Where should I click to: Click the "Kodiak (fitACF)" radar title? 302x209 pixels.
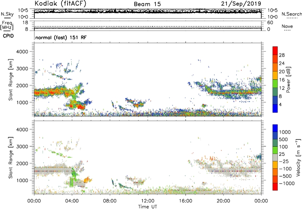tap(60, 3)
